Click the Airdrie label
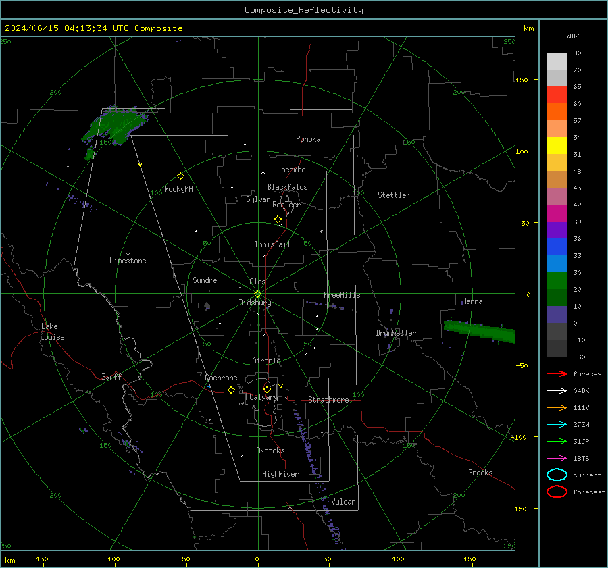This screenshot has width=608, height=568. [x=266, y=361]
